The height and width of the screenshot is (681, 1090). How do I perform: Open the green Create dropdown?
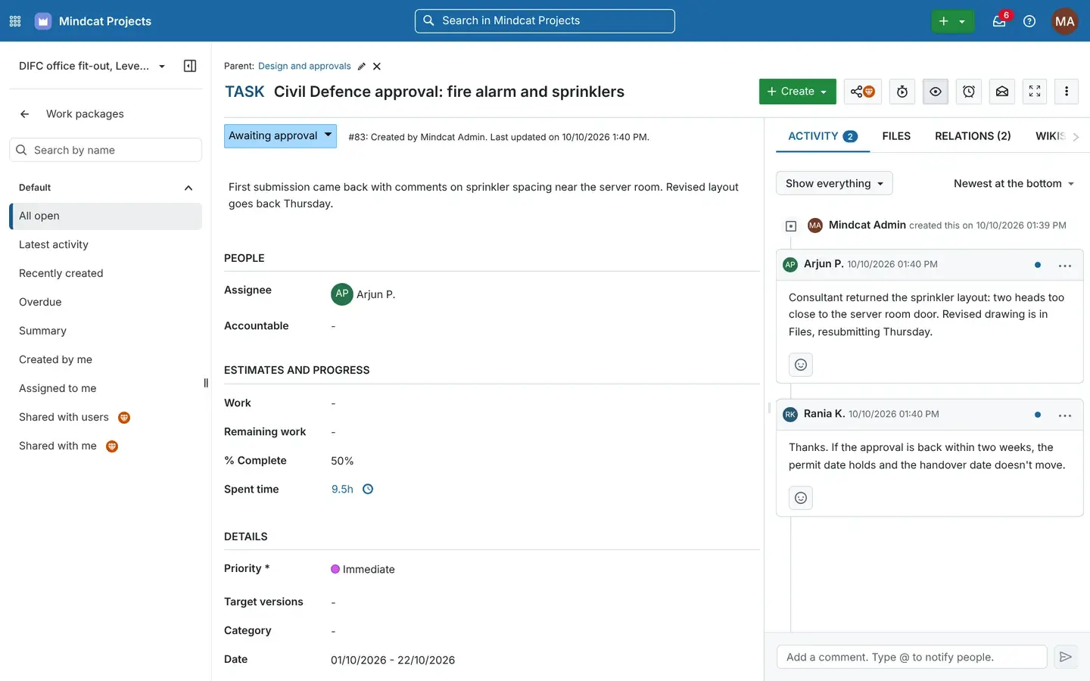point(798,92)
